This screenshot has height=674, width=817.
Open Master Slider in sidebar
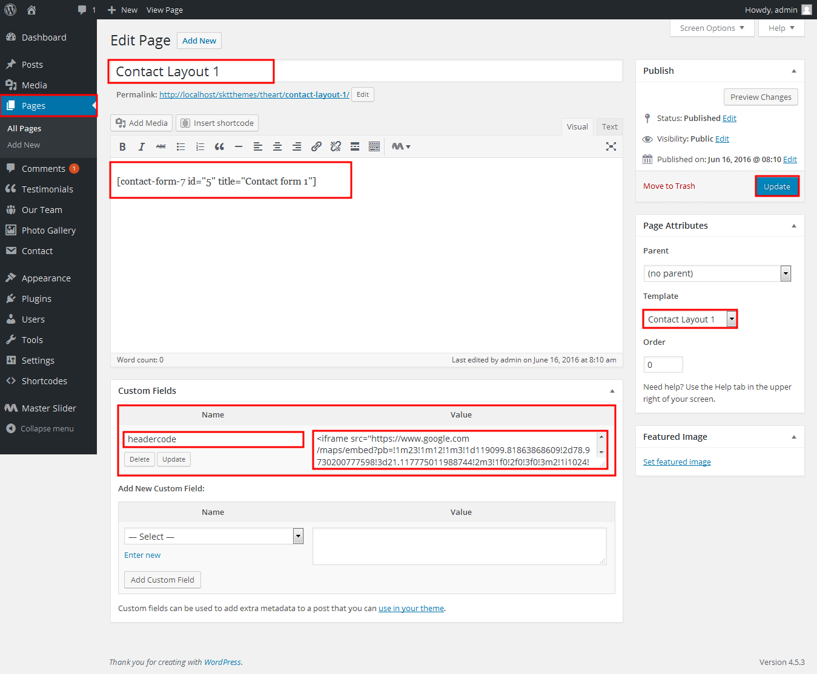click(48, 408)
